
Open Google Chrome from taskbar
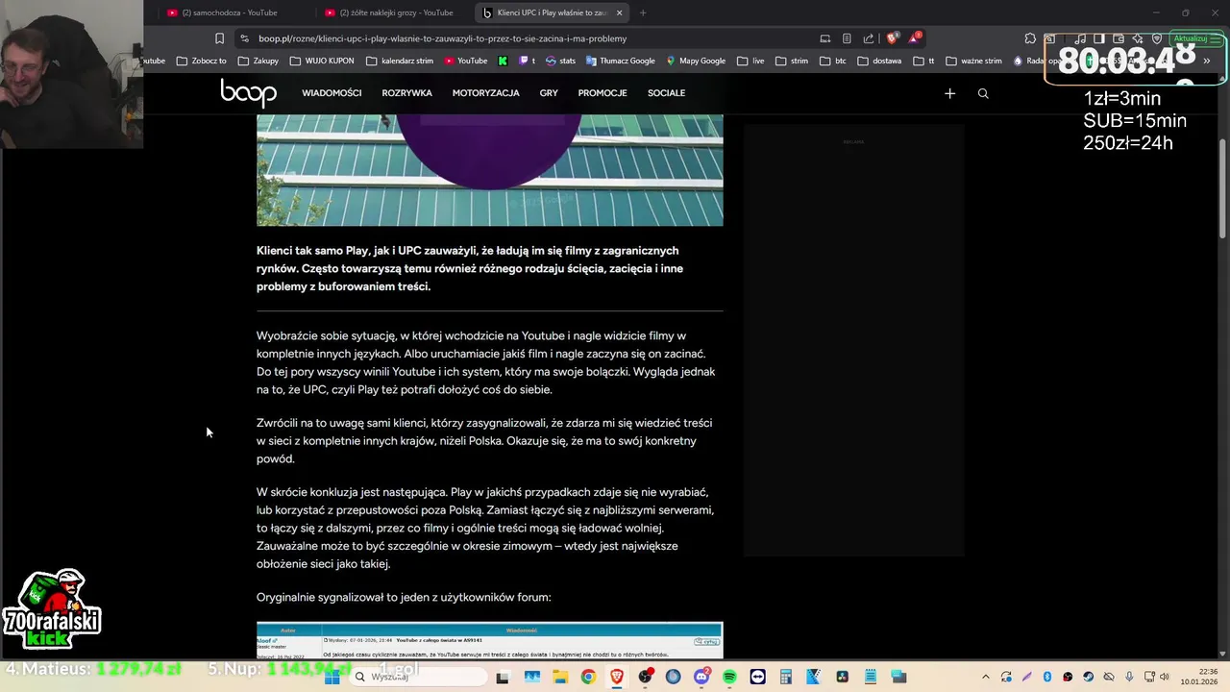(x=588, y=677)
